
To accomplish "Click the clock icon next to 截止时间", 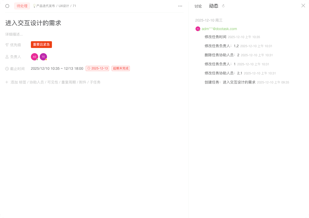I will tap(7, 68).
